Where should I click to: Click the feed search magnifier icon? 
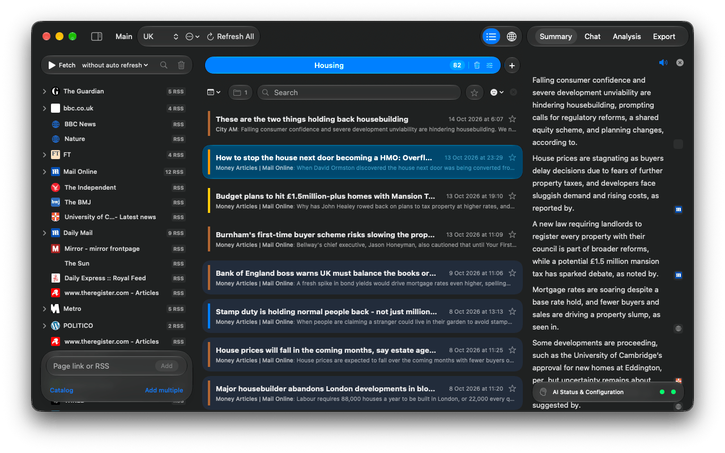click(x=164, y=65)
